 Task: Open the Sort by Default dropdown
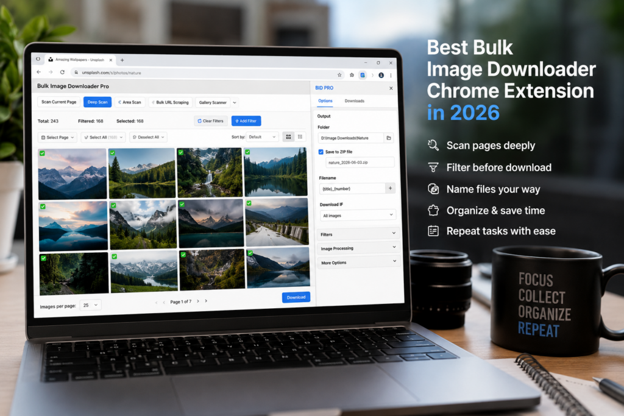(262, 137)
